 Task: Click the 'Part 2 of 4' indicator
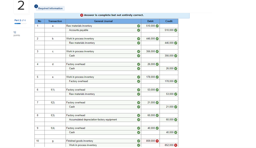[20, 20]
